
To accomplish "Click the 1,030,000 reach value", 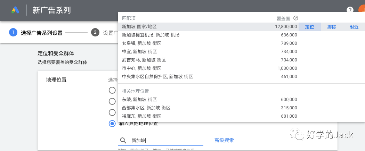I will point(287,68).
